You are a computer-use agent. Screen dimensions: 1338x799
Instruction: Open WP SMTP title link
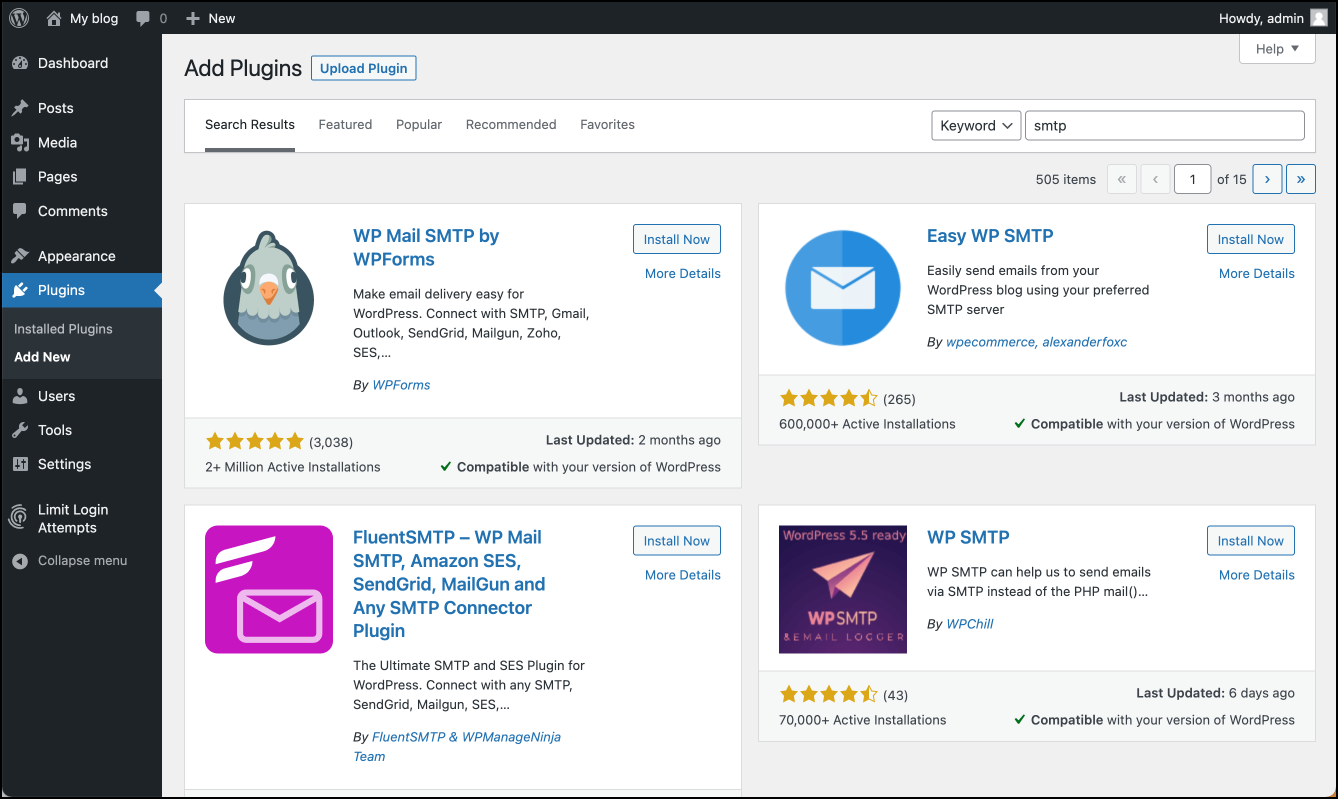pos(967,537)
